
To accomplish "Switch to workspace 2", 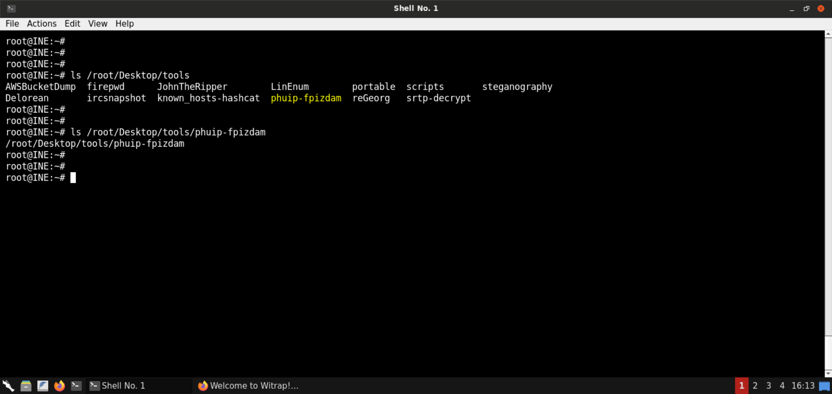I will (x=755, y=385).
